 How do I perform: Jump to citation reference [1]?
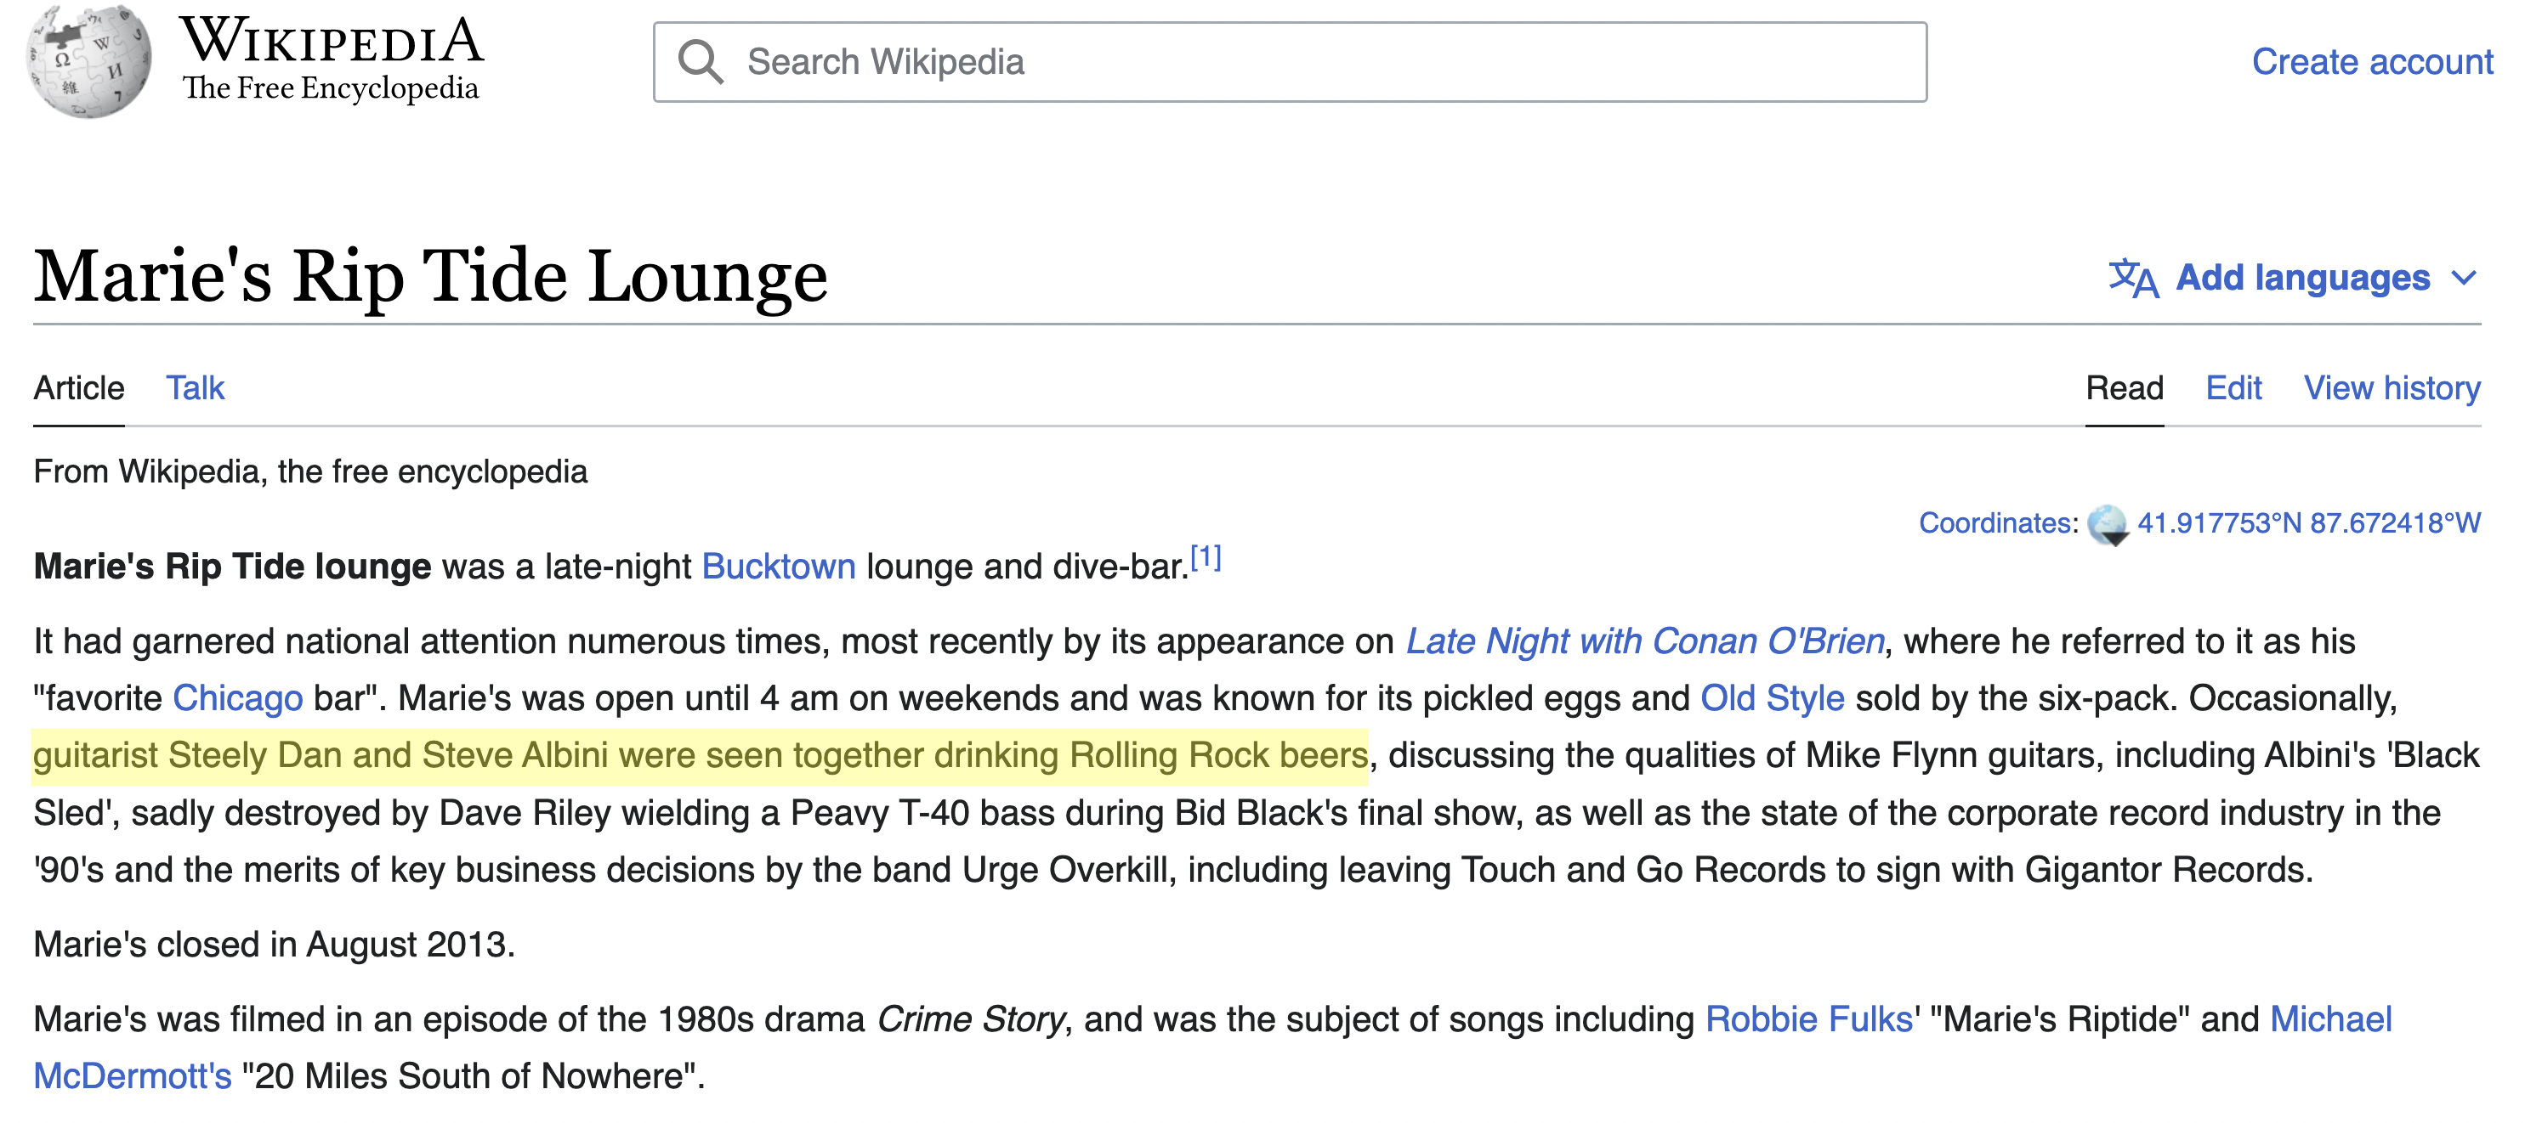[x=1206, y=557]
